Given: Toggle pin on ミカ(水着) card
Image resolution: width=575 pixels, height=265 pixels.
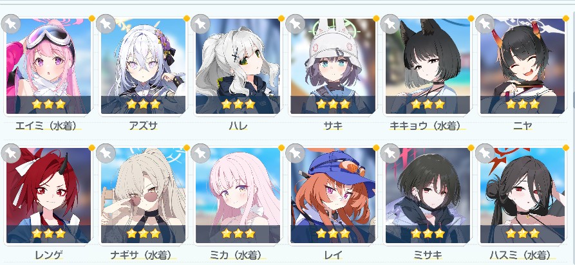Looking at the screenshot, I should pos(200,153).
